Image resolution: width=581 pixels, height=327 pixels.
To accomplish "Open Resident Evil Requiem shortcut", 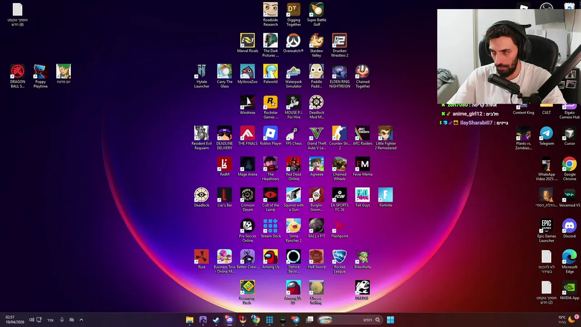I will pyautogui.click(x=202, y=138).
